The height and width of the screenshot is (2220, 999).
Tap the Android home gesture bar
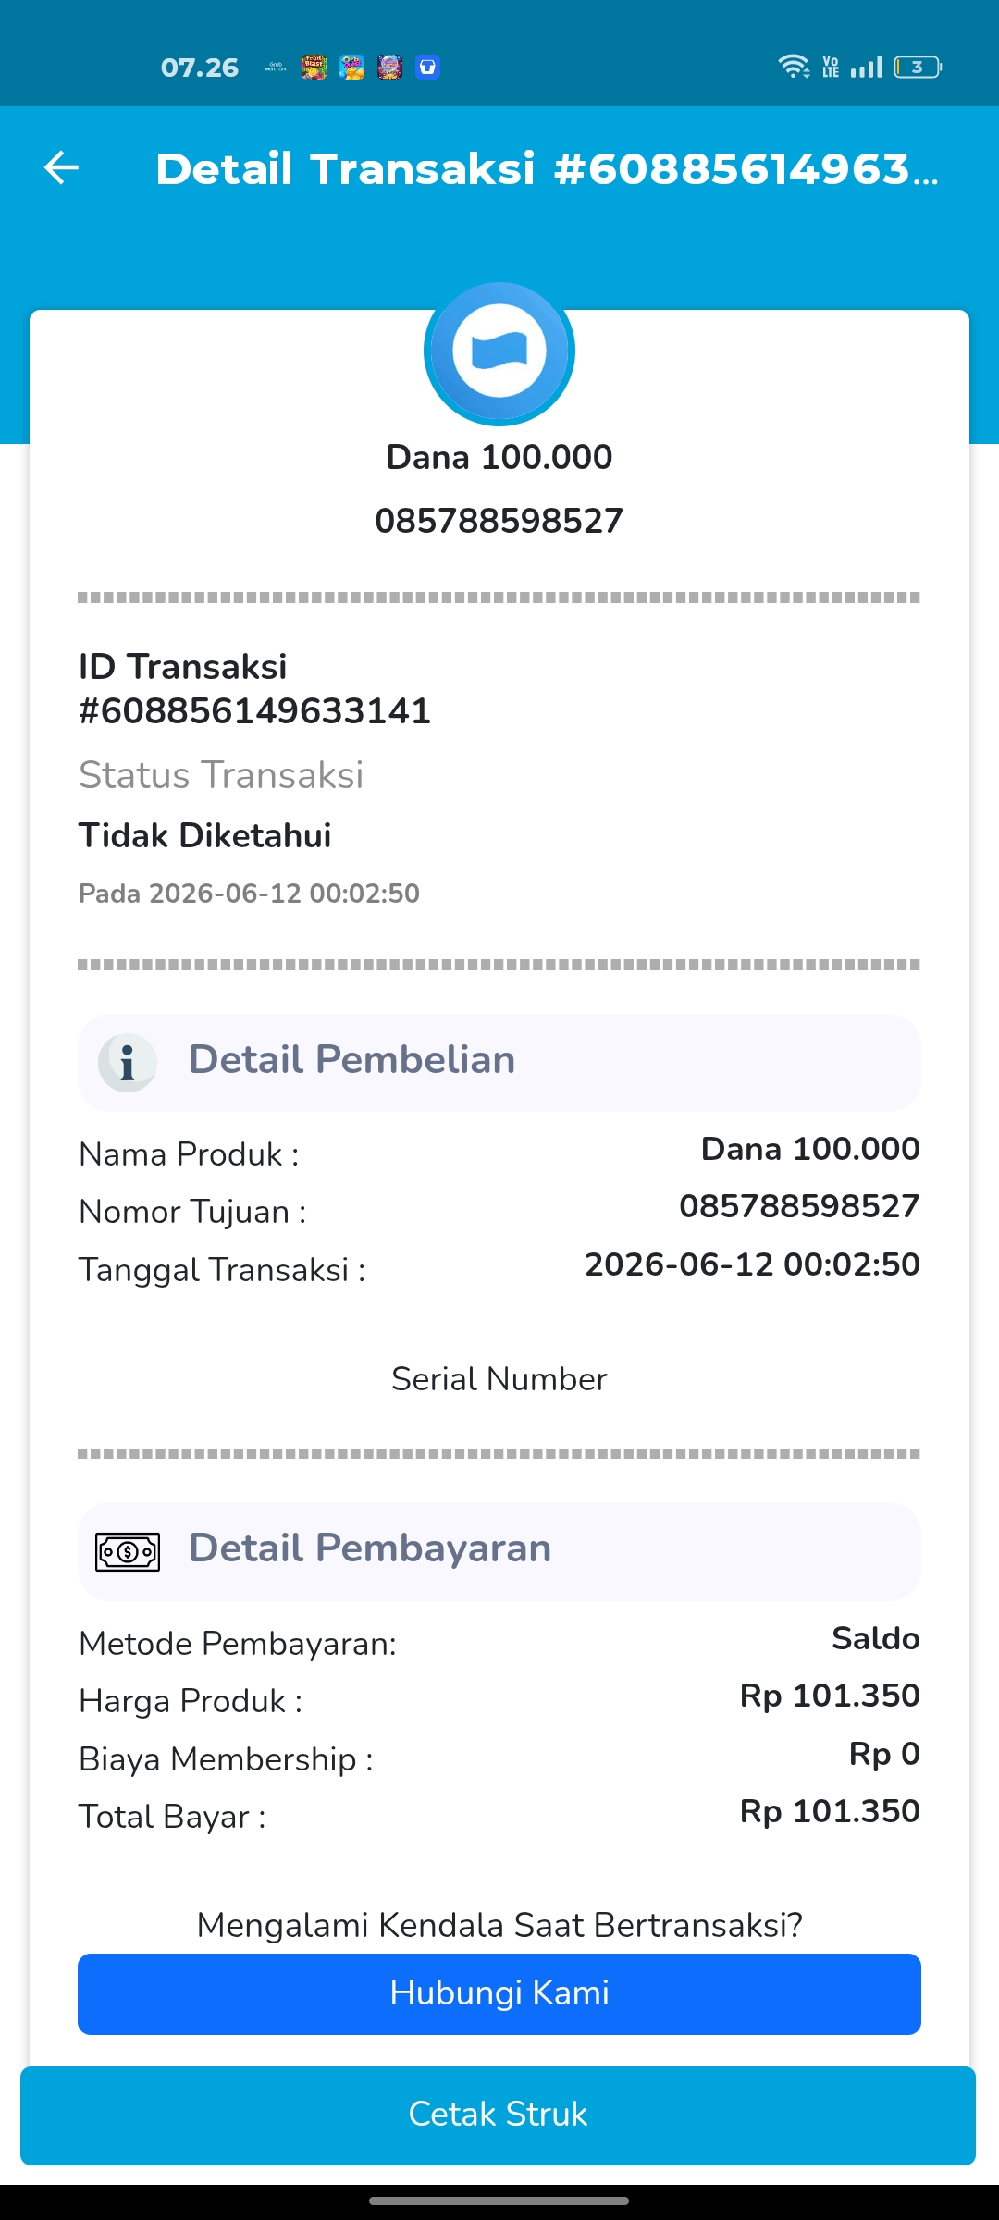[x=499, y=2201]
